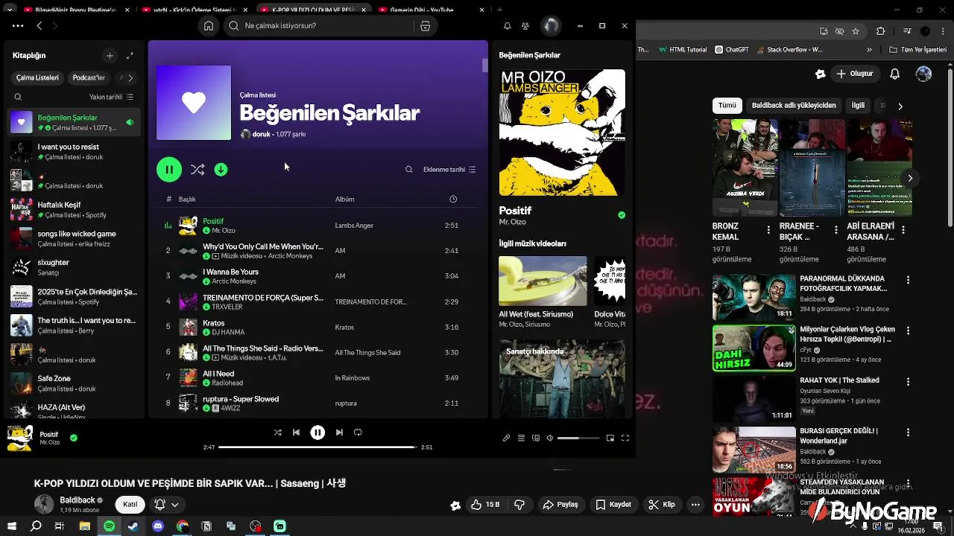Save the video with the Kaydet button
Image resolution: width=954 pixels, height=536 pixels.
point(613,505)
